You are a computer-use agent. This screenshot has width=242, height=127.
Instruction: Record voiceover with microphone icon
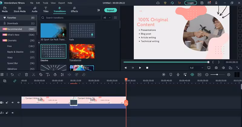click(178, 75)
